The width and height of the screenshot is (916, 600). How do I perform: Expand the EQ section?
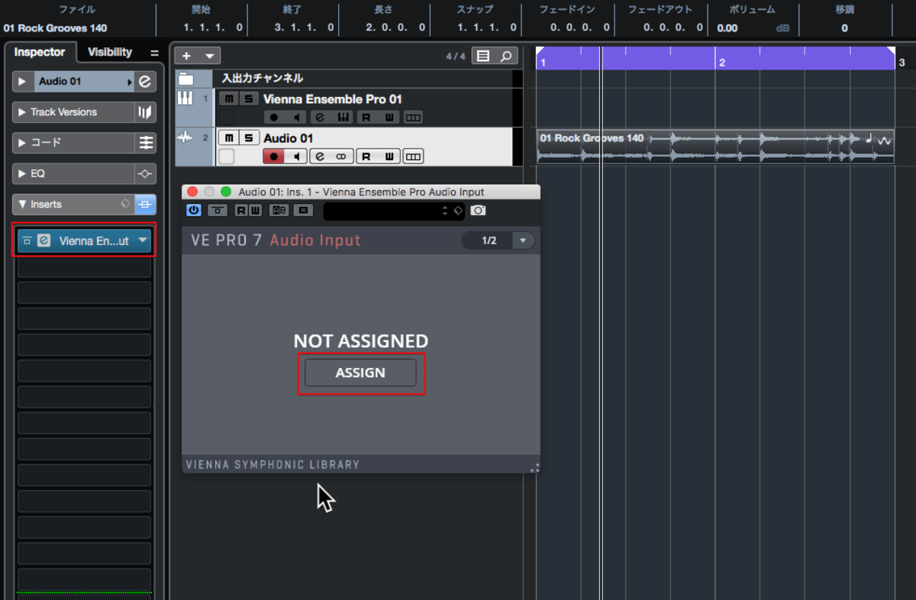(x=22, y=173)
